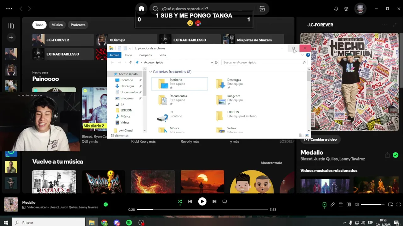Open J.C-FOREVER playlist tile
403x226 pixels.
pos(63,40)
